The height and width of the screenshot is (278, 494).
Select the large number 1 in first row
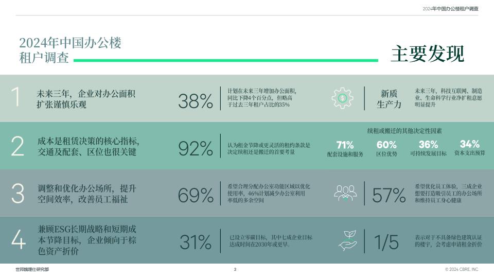(x=16, y=96)
